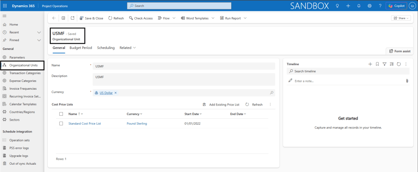
Task: Expand the Recent navigation section
Action: (x=39, y=32)
